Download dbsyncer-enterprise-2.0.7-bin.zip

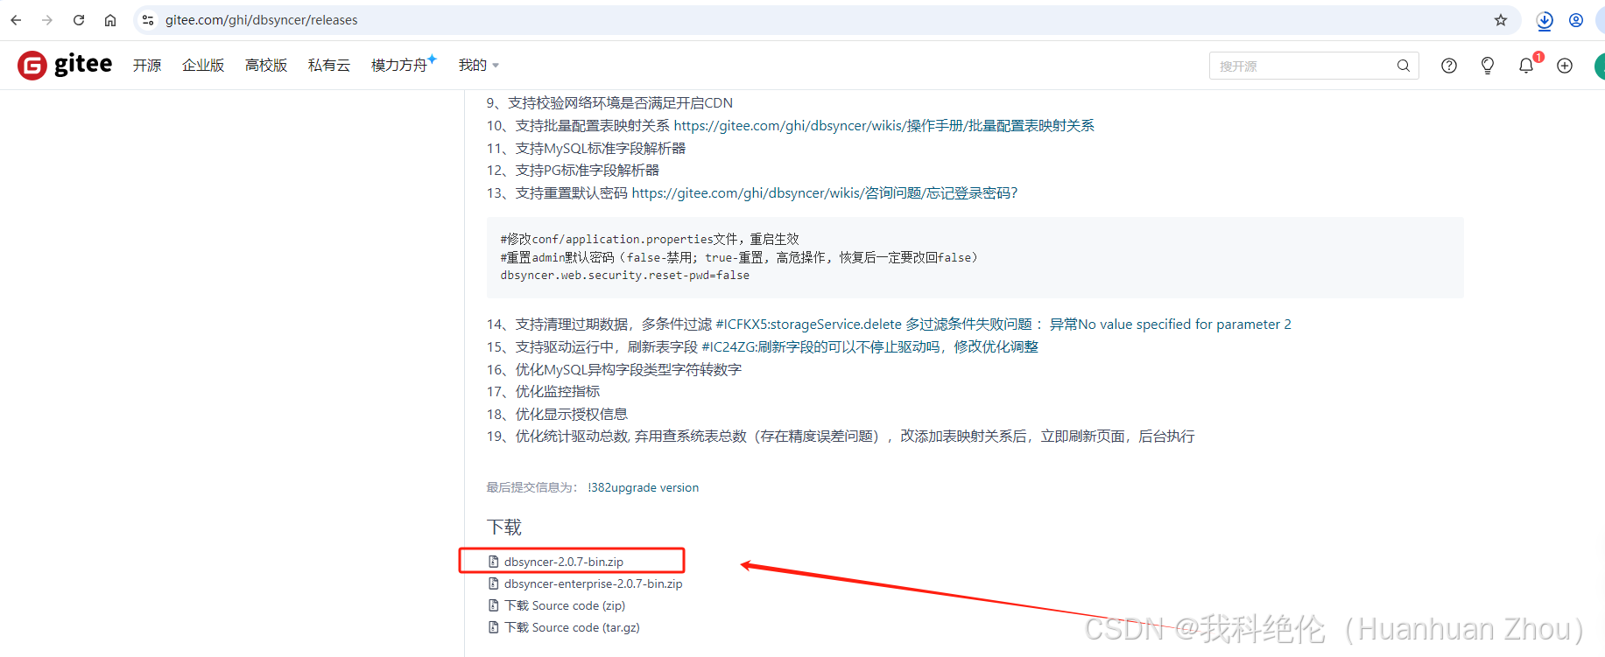point(594,584)
